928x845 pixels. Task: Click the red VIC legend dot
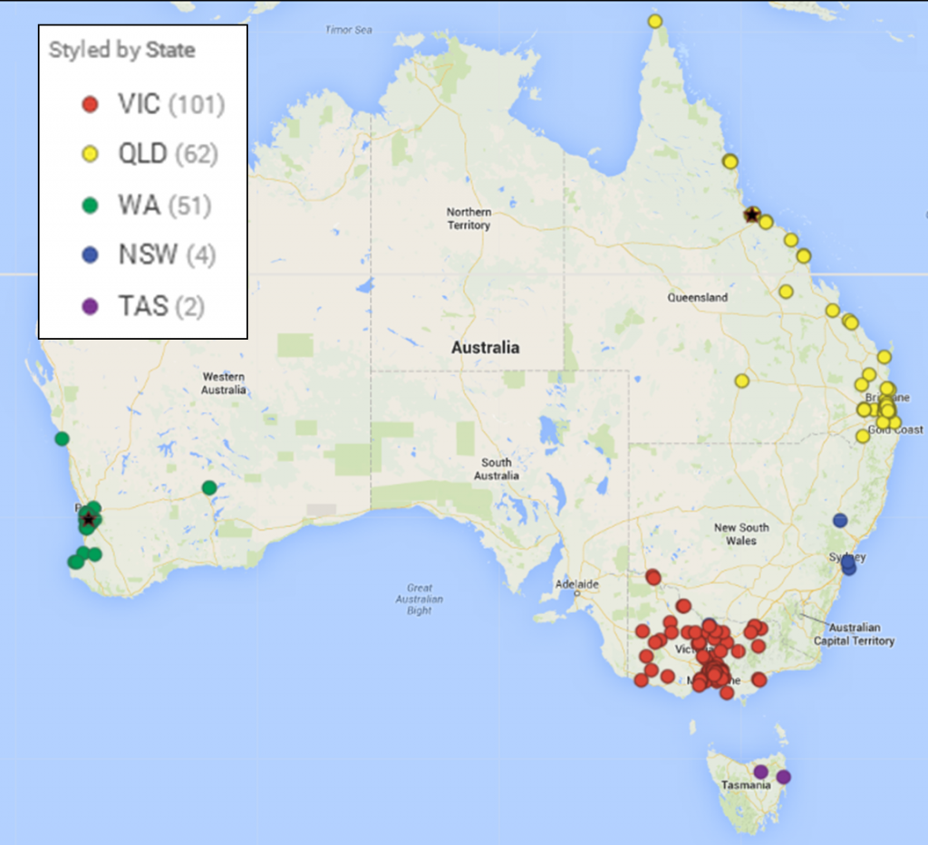point(90,104)
